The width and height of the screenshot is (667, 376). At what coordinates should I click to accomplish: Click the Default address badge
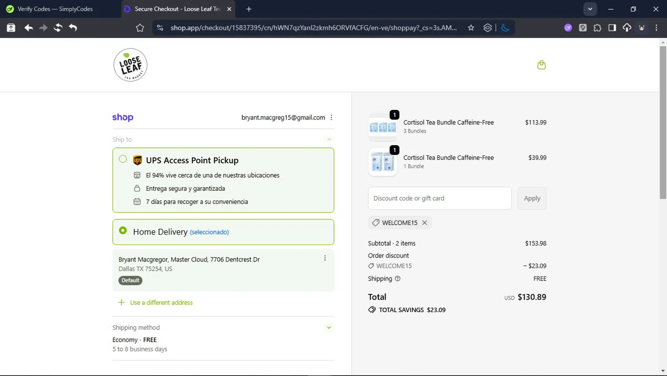pos(130,281)
